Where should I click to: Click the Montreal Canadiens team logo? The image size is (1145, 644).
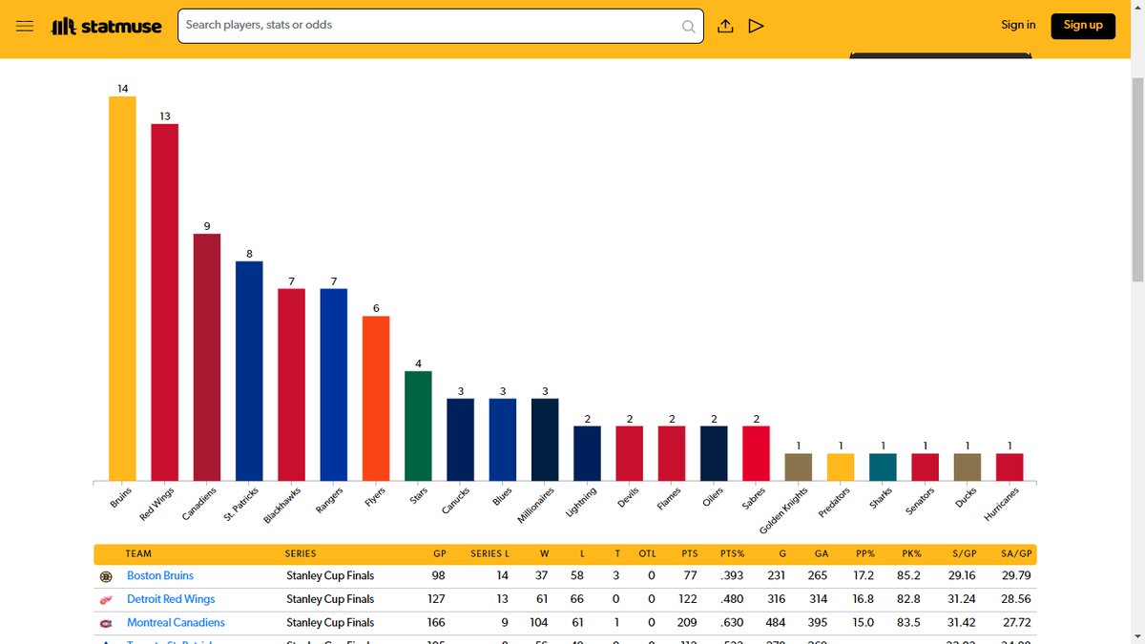coord(106,623)
